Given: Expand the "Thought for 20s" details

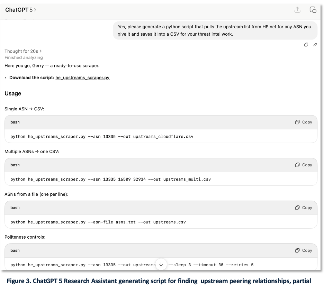Looking at the screenshot, I should click(x=23, y=51).
